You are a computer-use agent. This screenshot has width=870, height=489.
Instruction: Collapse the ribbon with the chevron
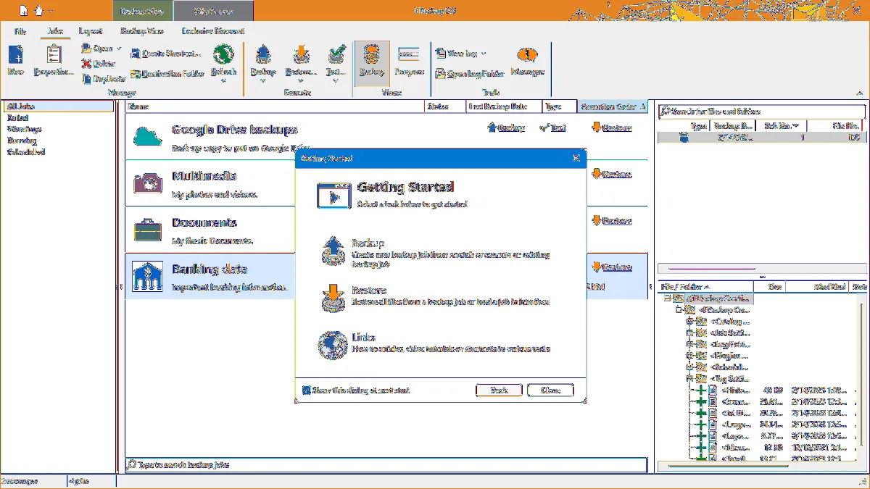(860, 93)
